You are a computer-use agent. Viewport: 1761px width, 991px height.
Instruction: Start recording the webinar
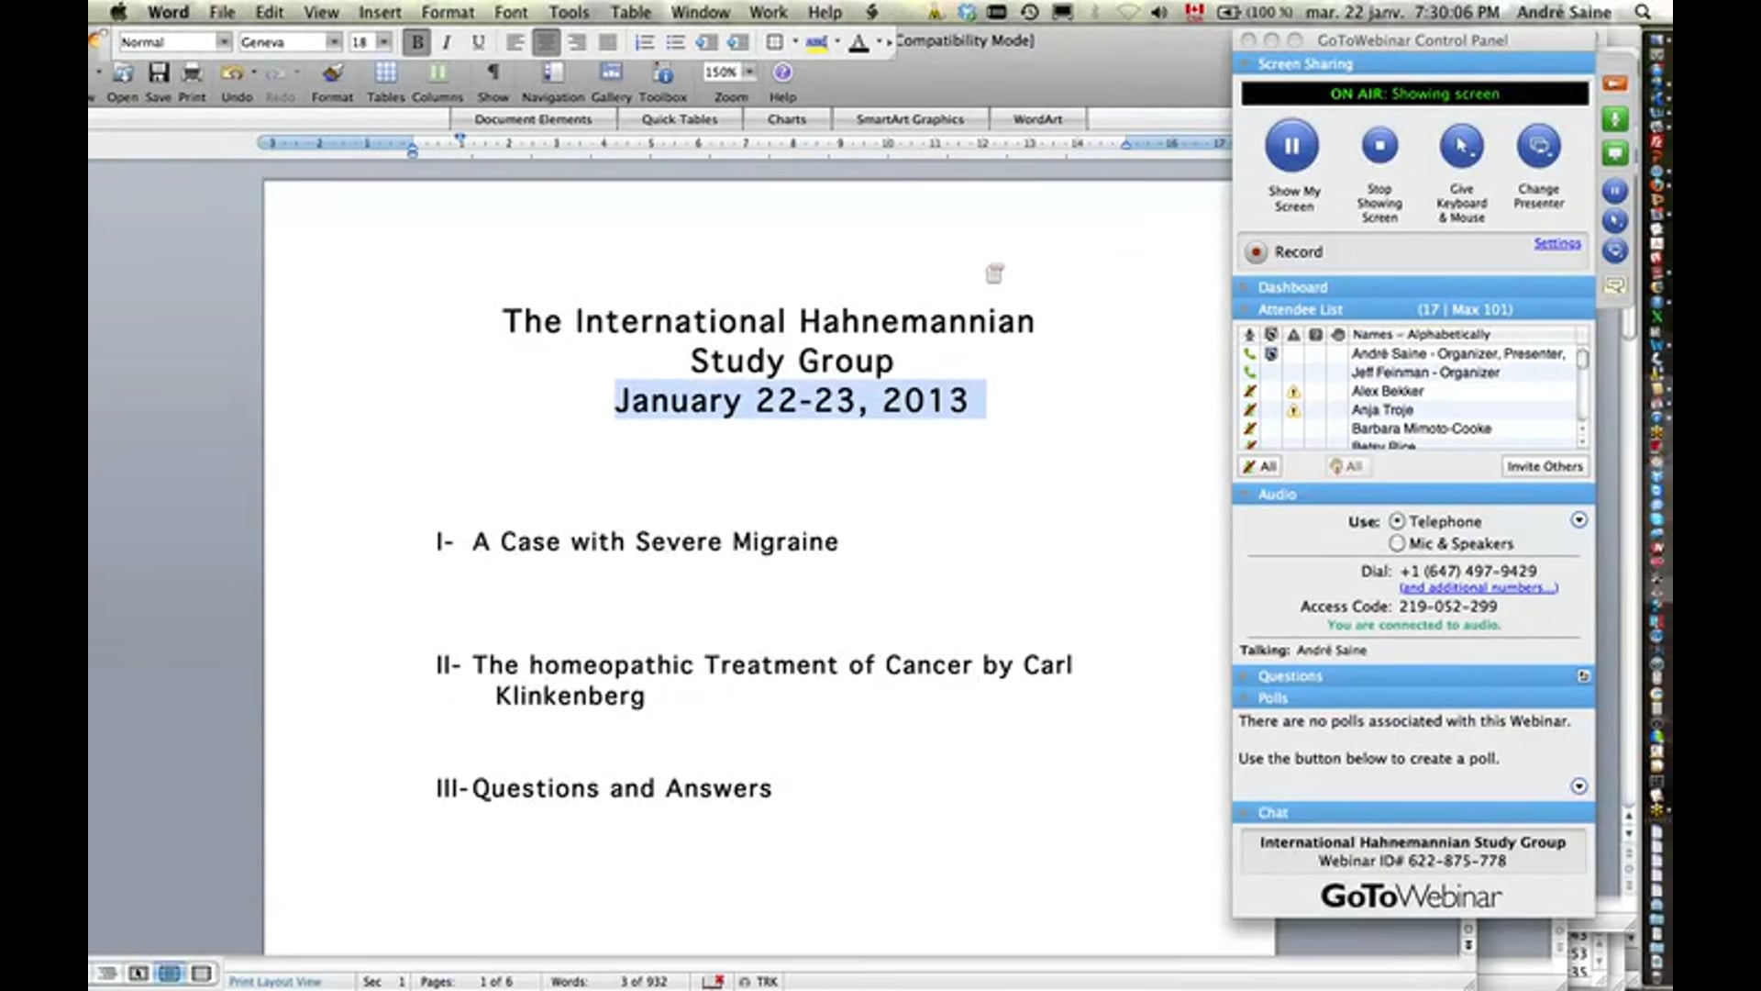coord(1257,251)
